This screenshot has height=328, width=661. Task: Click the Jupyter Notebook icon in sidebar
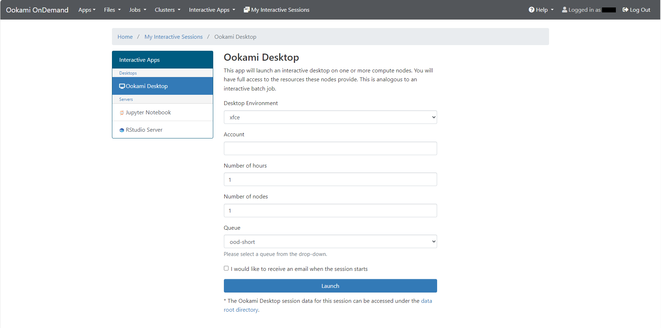pyautogui.click(x=122, y=112)
